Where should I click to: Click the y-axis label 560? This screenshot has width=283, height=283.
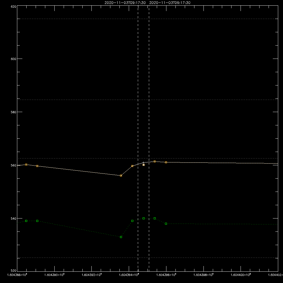click(14, 165)
